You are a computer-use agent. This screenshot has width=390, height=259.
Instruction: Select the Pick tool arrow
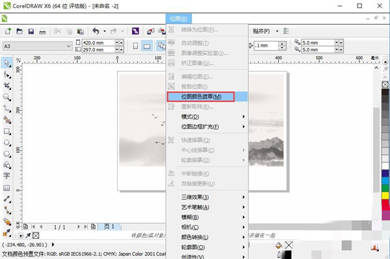6,63
